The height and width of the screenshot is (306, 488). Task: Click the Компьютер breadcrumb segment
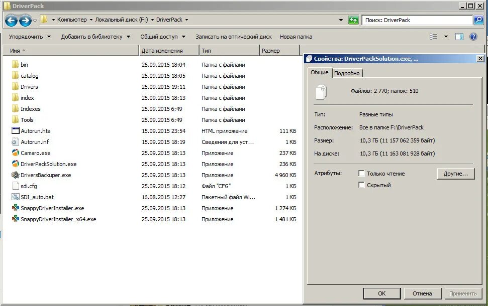72,20
